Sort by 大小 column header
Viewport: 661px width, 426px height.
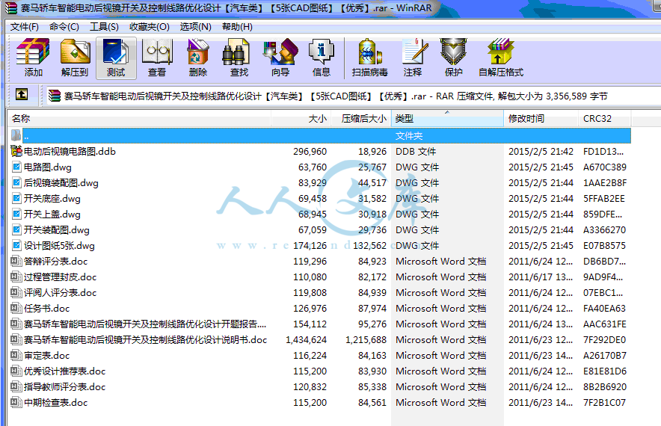[301, 118]
